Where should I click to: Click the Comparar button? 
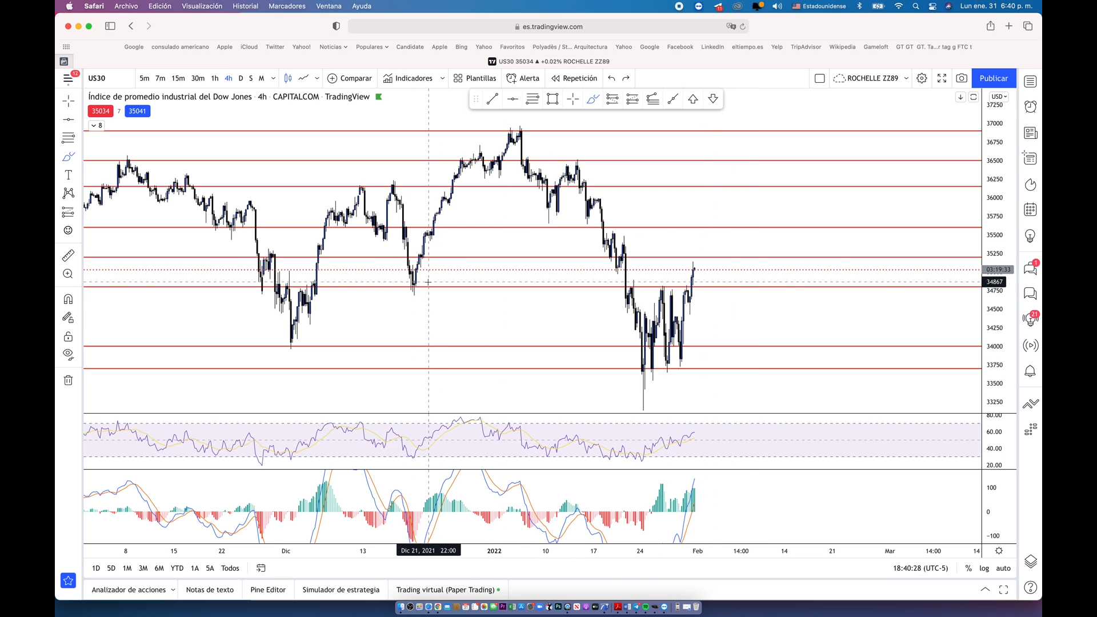350,78
